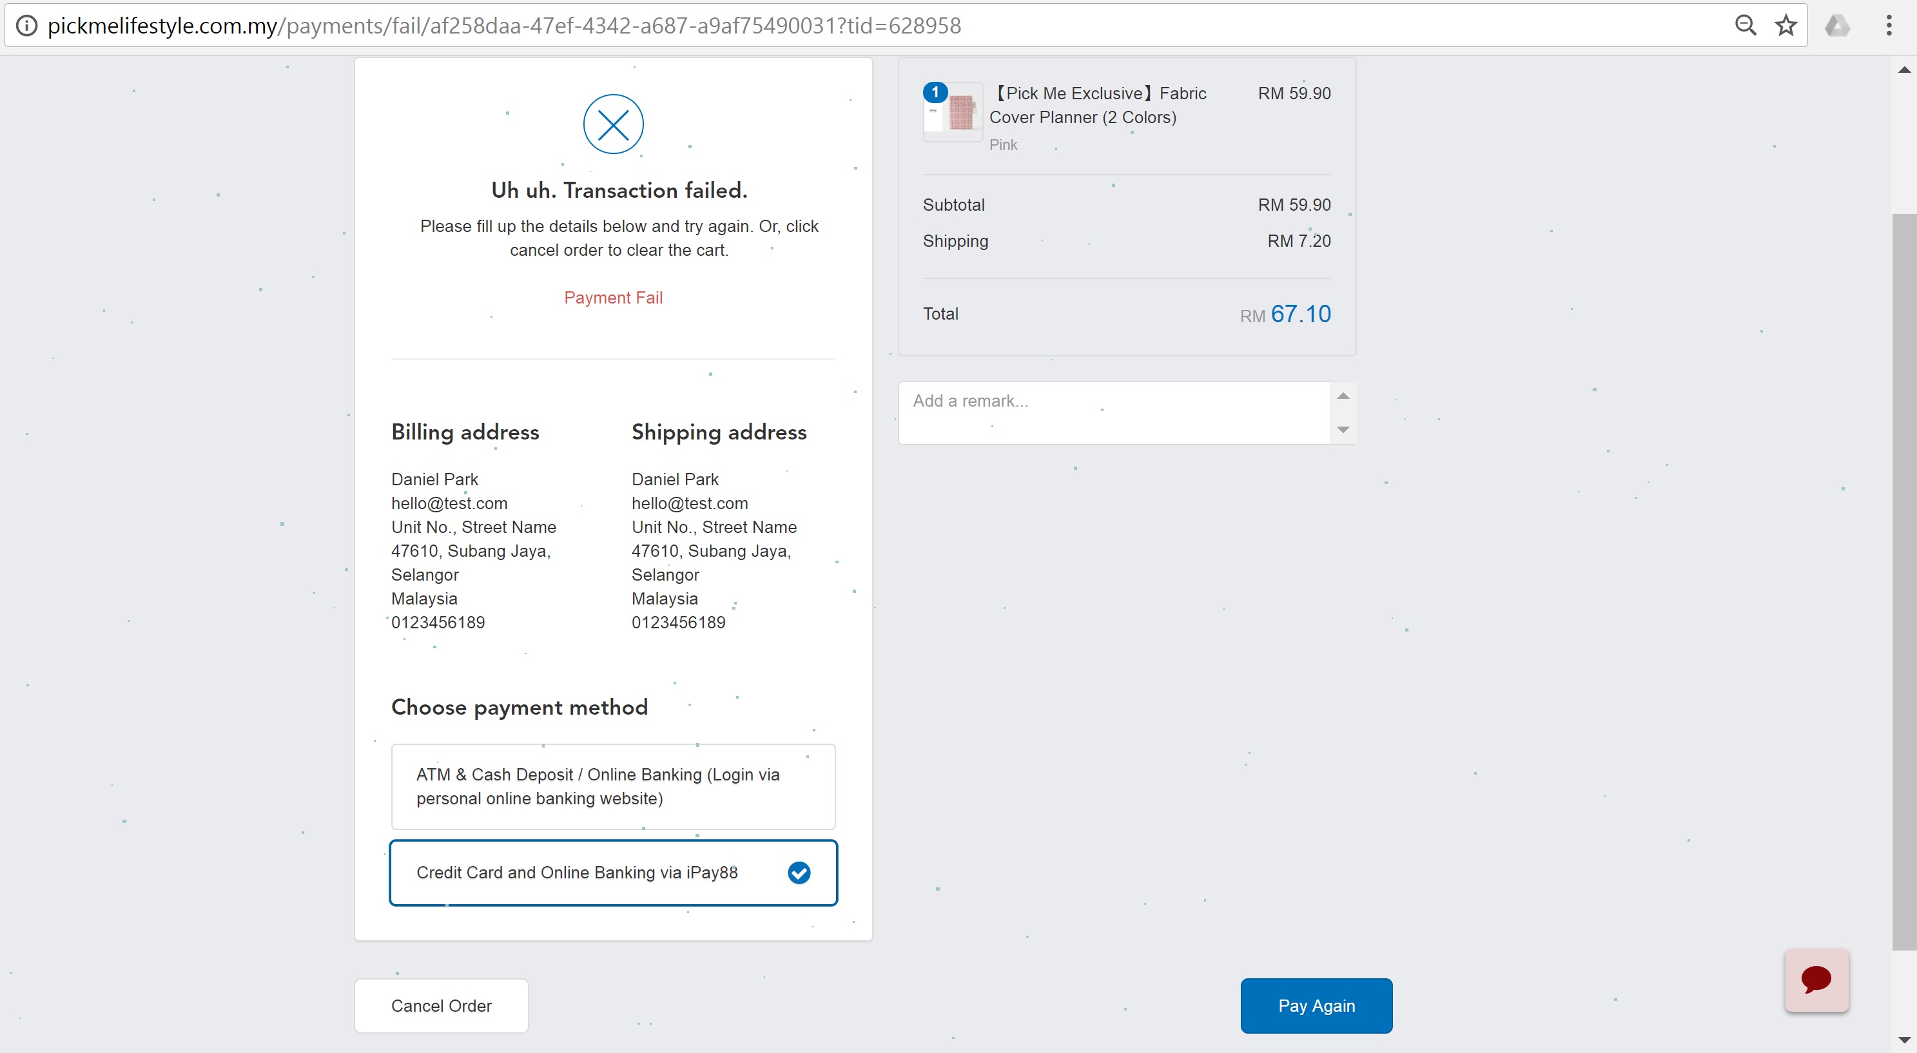Click the Fabric Cover Planner product name
This screenshot has width=1917, height=1053.
click(1098, 105)
